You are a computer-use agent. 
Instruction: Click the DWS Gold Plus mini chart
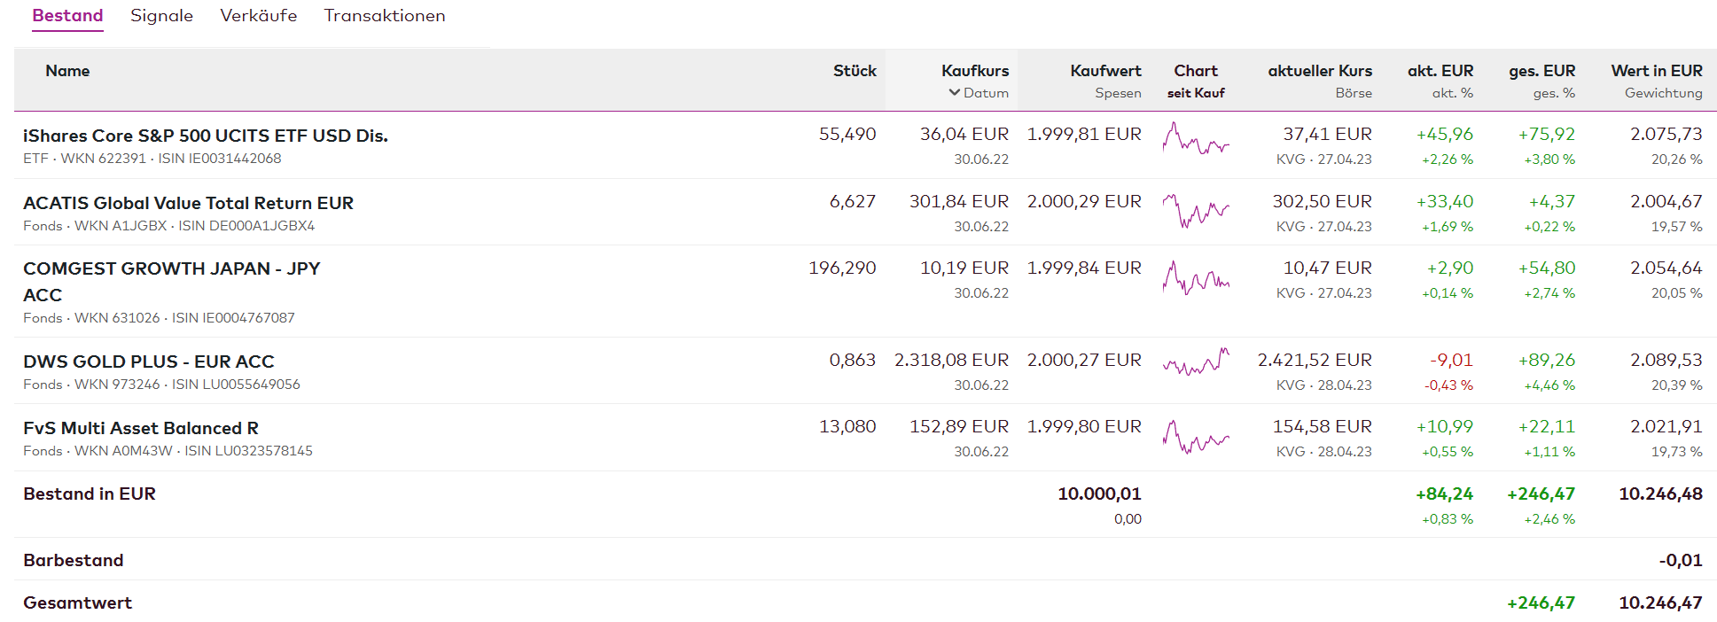1195,362
